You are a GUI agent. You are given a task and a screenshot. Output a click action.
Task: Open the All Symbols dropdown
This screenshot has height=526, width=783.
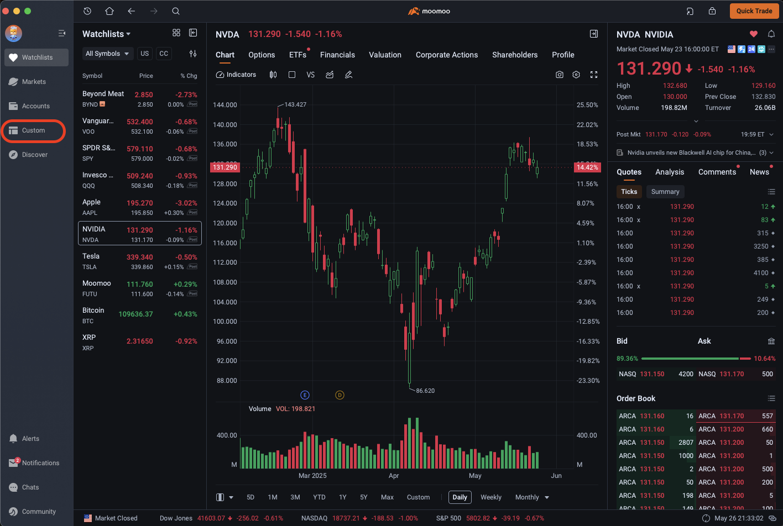pos(107,54)
